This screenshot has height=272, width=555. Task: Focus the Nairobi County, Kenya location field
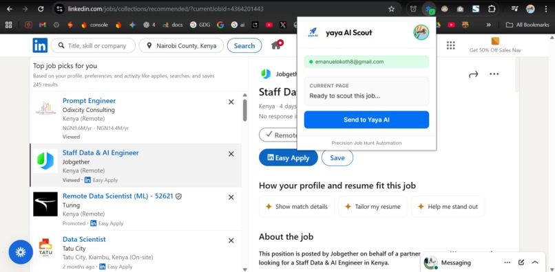pyautogui.click(x=181, y=45)
